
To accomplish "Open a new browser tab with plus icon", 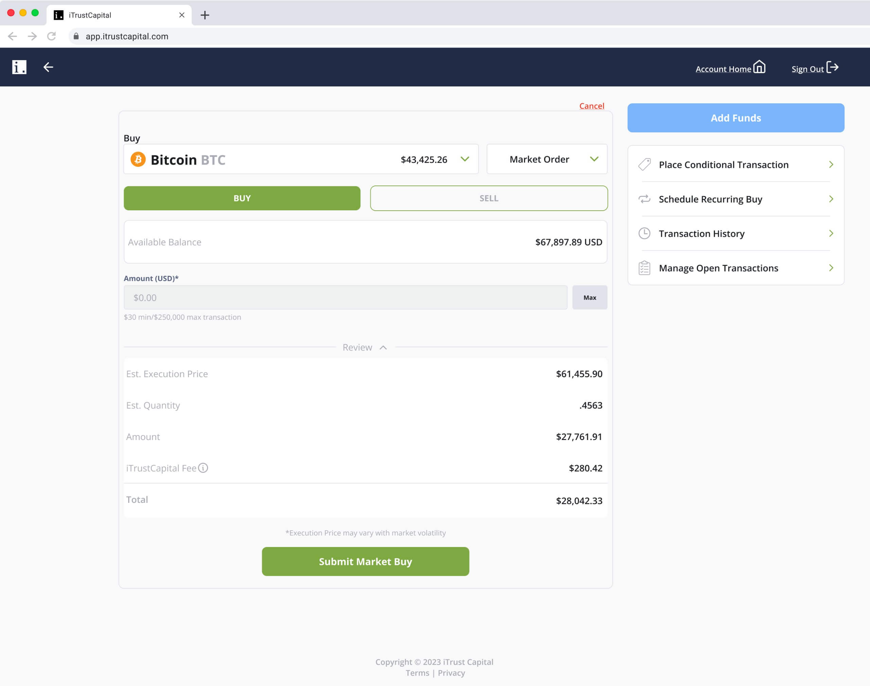I will pyautogui.click(x=205, y=15).
